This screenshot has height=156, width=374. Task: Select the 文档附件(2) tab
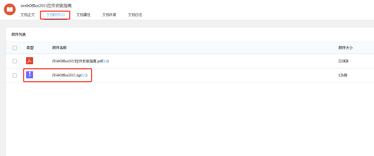click(56, 15)
